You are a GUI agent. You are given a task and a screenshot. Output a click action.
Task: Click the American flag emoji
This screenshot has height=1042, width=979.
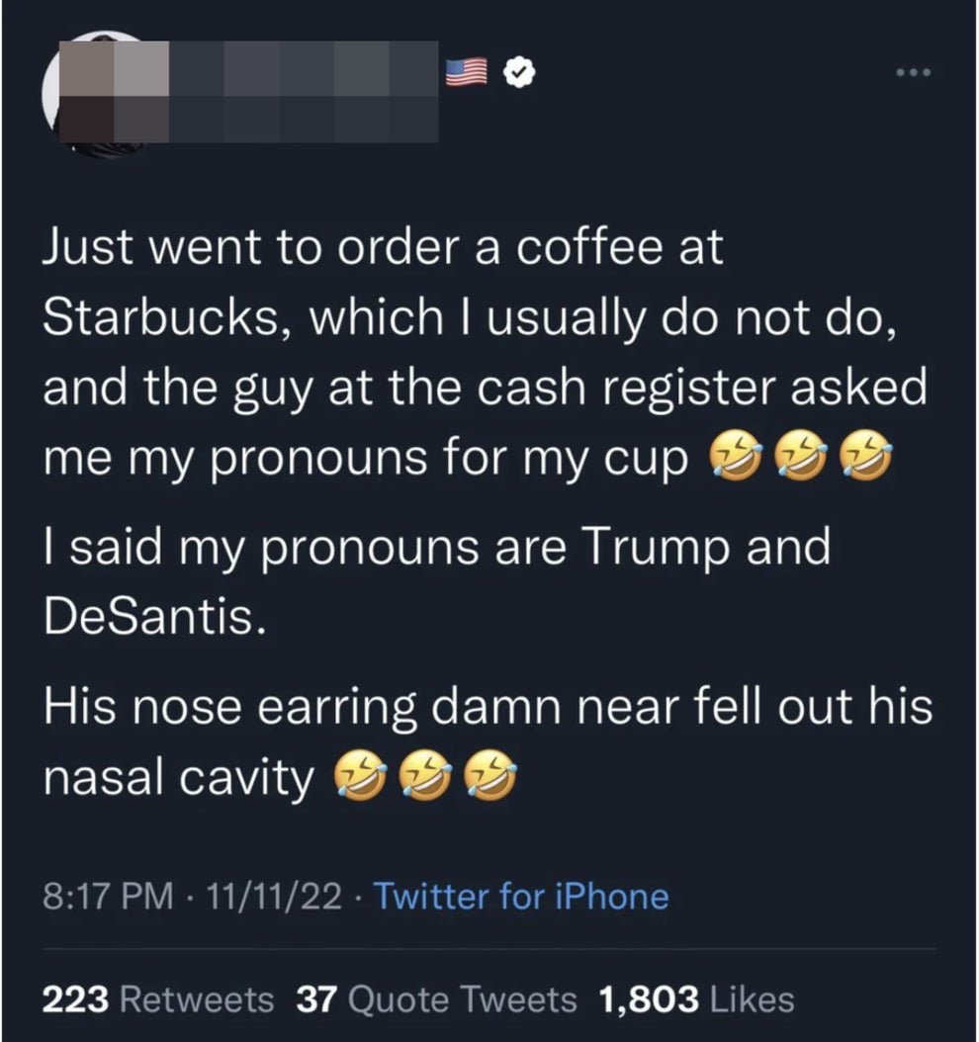tap(465, 70)
